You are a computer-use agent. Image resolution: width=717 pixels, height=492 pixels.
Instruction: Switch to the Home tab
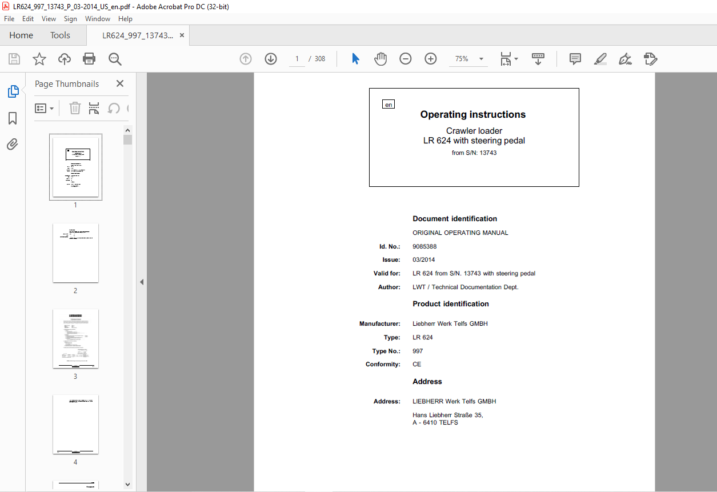pos(21,35)
